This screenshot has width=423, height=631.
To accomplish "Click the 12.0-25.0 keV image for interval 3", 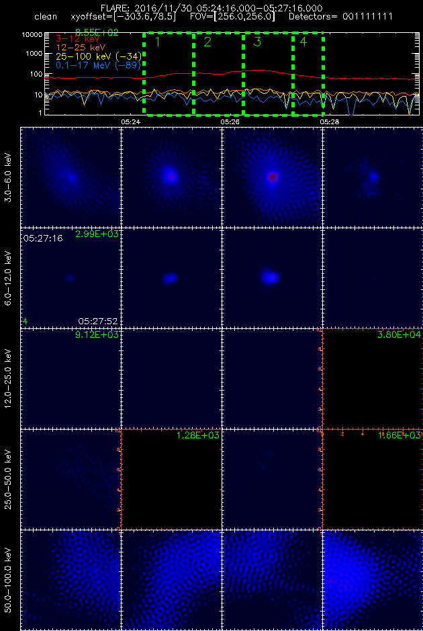I will [272, 379].
